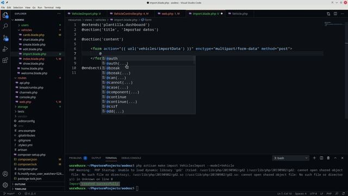Viewport: 348px width, 196px height.
Task: Open the Run and Debug view
Action: pyautogui.click(x=5, y=49)
